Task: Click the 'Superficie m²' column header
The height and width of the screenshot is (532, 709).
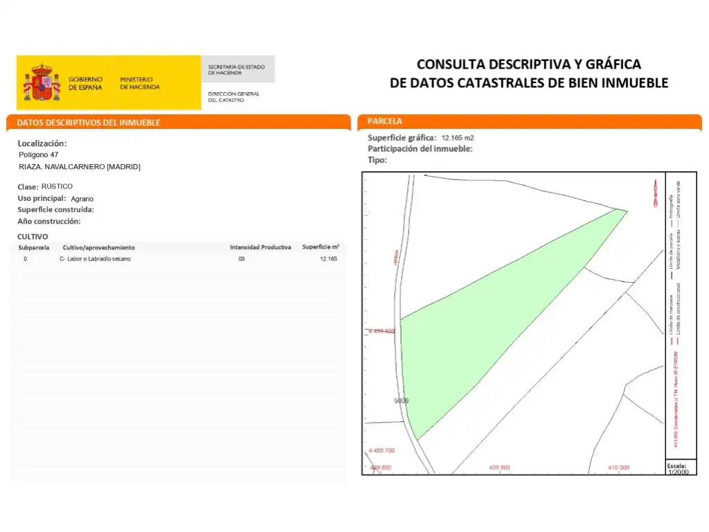Action: pos(321,247)
